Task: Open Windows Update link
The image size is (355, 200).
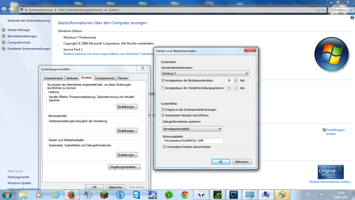Action: click(x=19, y=183)
